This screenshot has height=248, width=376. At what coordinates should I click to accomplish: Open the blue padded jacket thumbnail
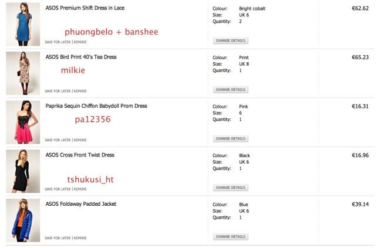(23, 220)
